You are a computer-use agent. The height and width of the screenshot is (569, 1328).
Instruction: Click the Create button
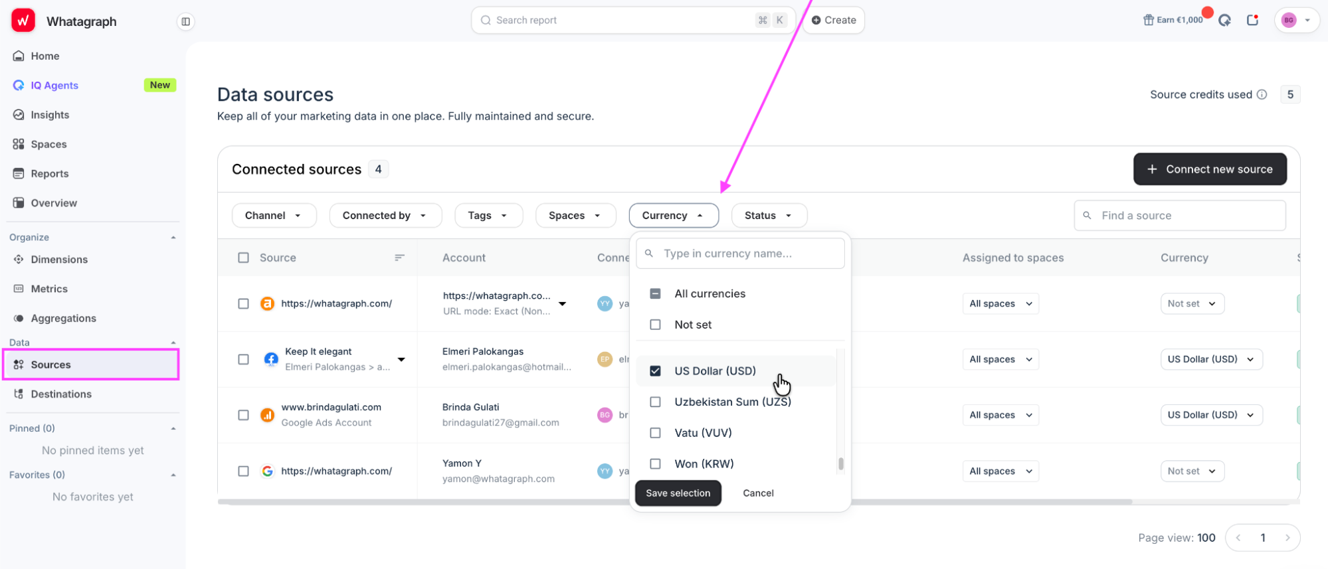[x=834, y=20]
